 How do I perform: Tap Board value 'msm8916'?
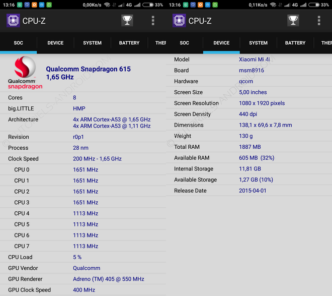pyautogui.click(x=252, y=71)
